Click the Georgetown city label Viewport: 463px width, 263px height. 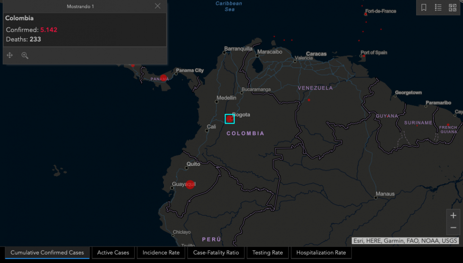click(408, 93)
